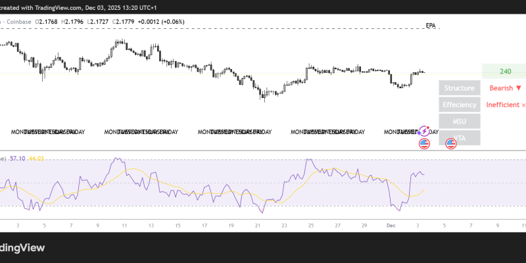Click the green 240 timeframe cell
This screenshot has width=526, height=263.
[x=505, y=71]
